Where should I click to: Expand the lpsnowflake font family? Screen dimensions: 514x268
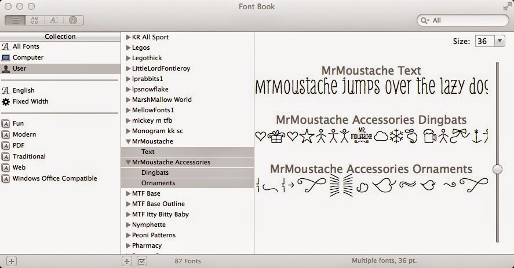coord(128,90)
